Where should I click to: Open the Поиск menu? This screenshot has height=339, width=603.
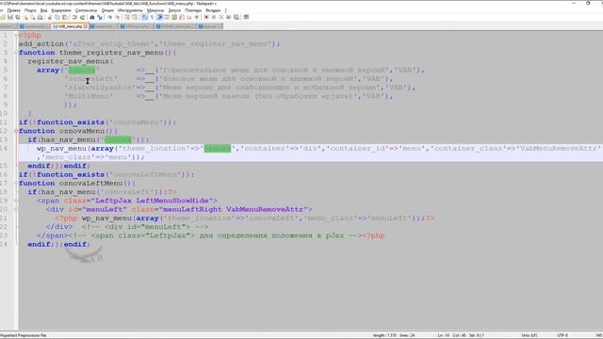(30, 10)
